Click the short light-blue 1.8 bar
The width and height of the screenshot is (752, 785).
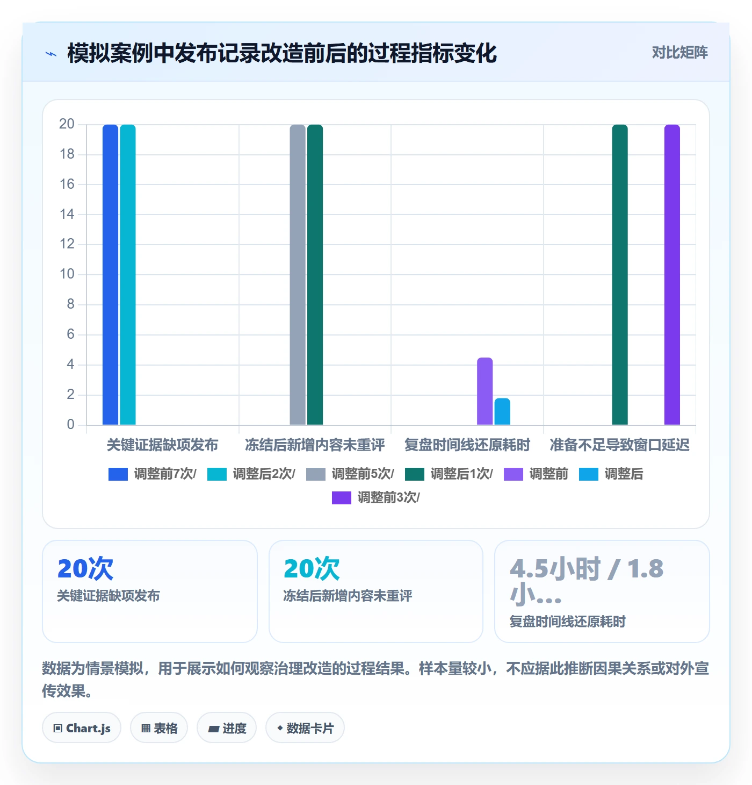(x=502, y=411)
